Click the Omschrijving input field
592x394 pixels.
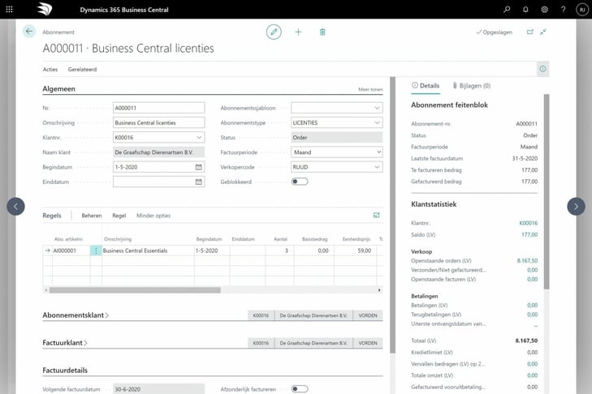[x=158, y=122]
